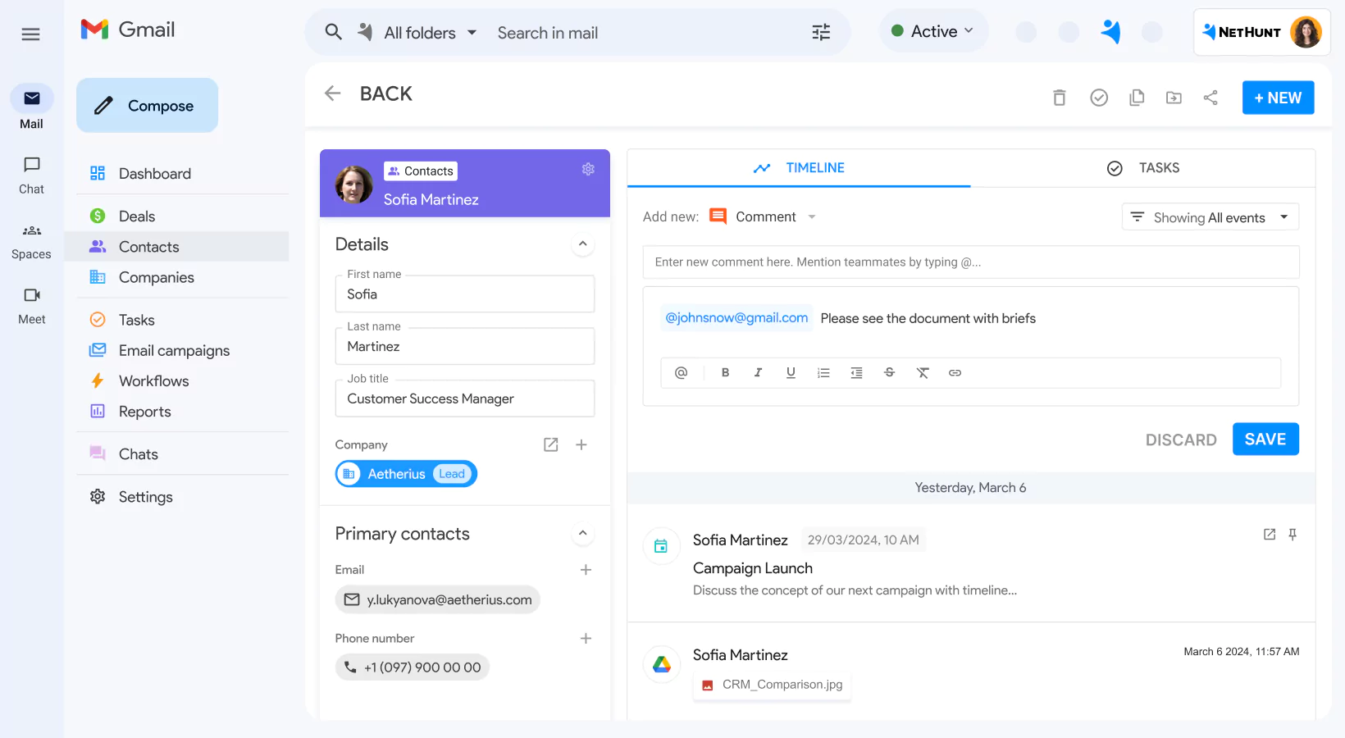Duplicate the record with the copy icon
Viewport: 1345px width, 738px height.
[x=1137, y=97]
